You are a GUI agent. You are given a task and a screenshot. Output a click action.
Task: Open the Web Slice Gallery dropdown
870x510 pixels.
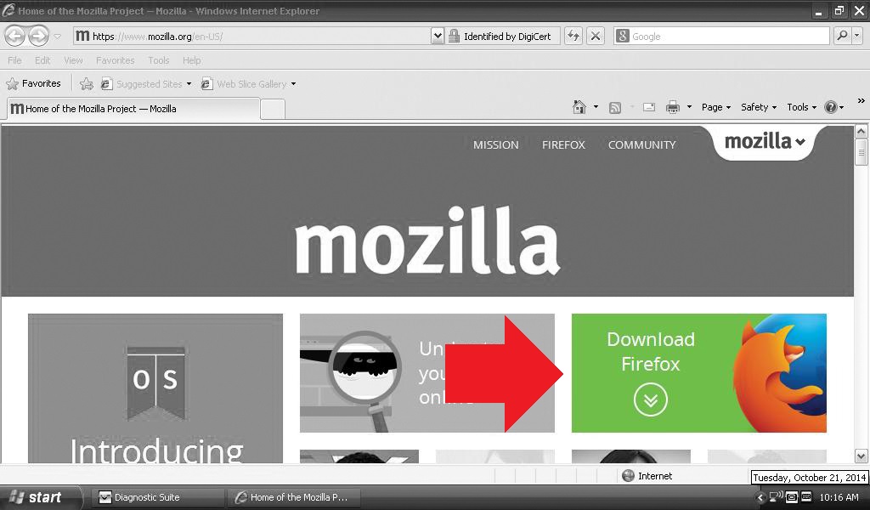click(293, 84)
